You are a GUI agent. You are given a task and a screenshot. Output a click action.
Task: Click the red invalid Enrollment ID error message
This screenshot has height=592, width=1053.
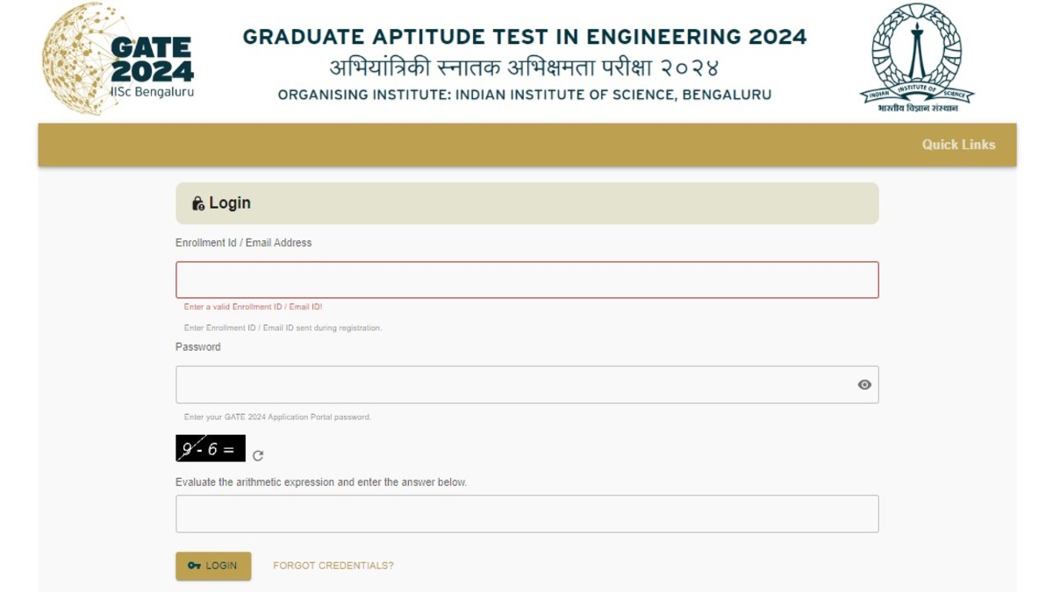[253, 307]
